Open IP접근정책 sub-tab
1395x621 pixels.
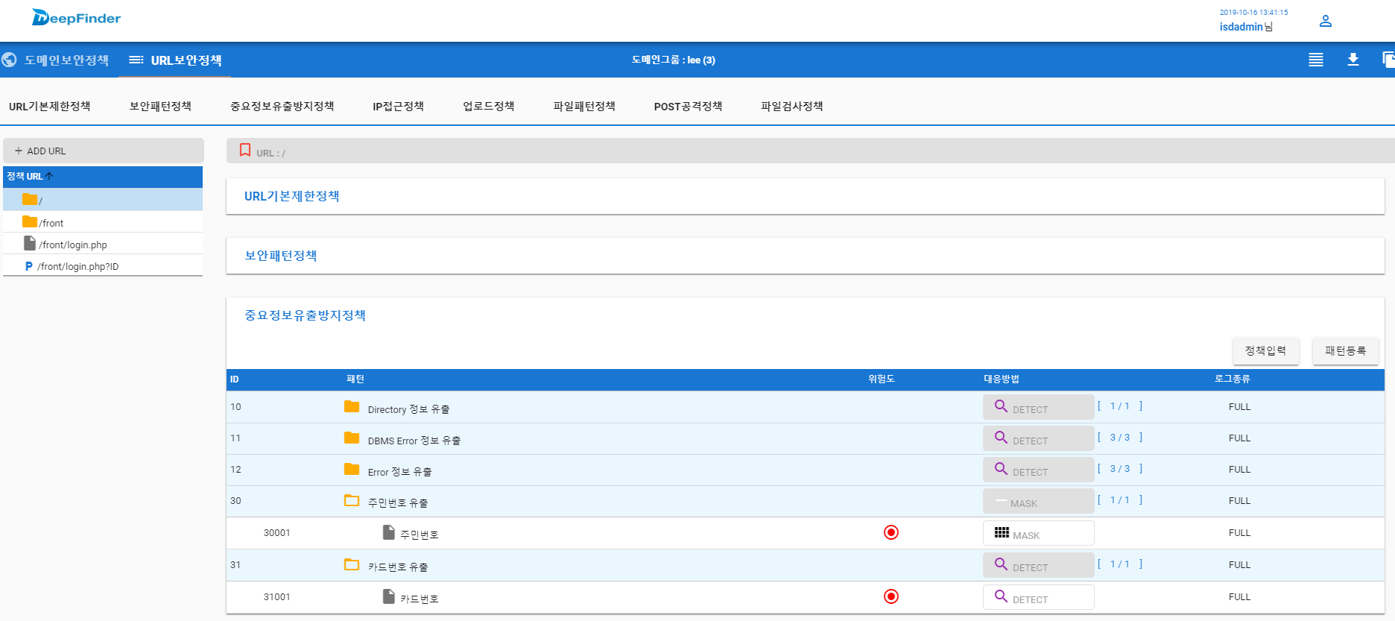click(x=399, y=107)
